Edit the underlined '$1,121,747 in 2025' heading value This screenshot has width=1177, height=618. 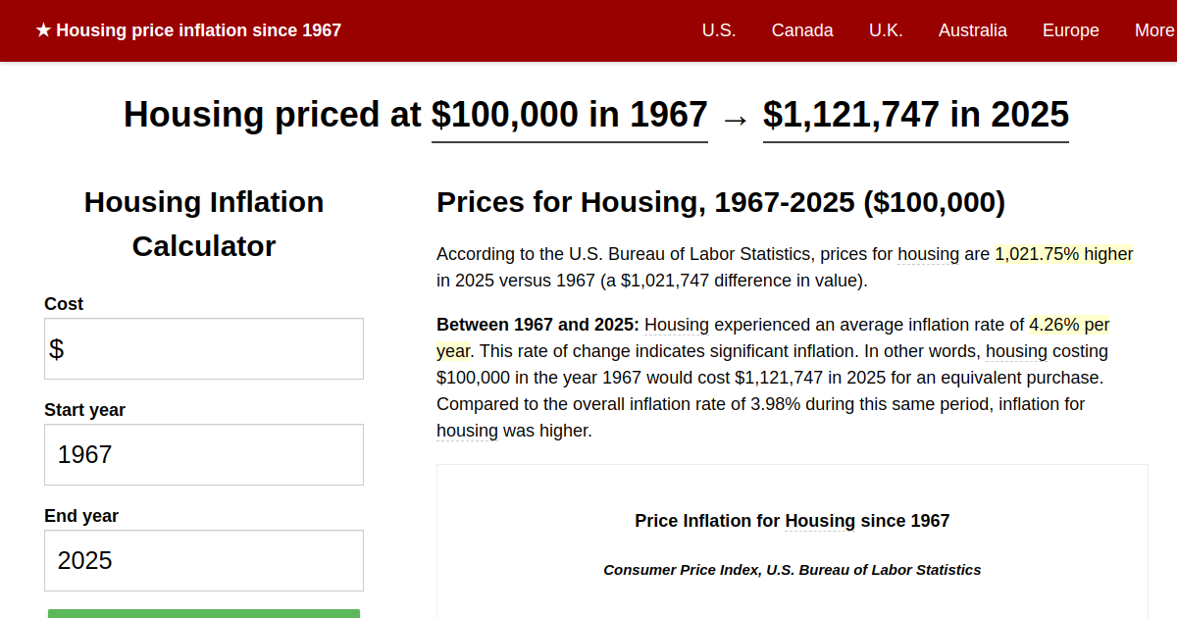(x=915, y=115)
